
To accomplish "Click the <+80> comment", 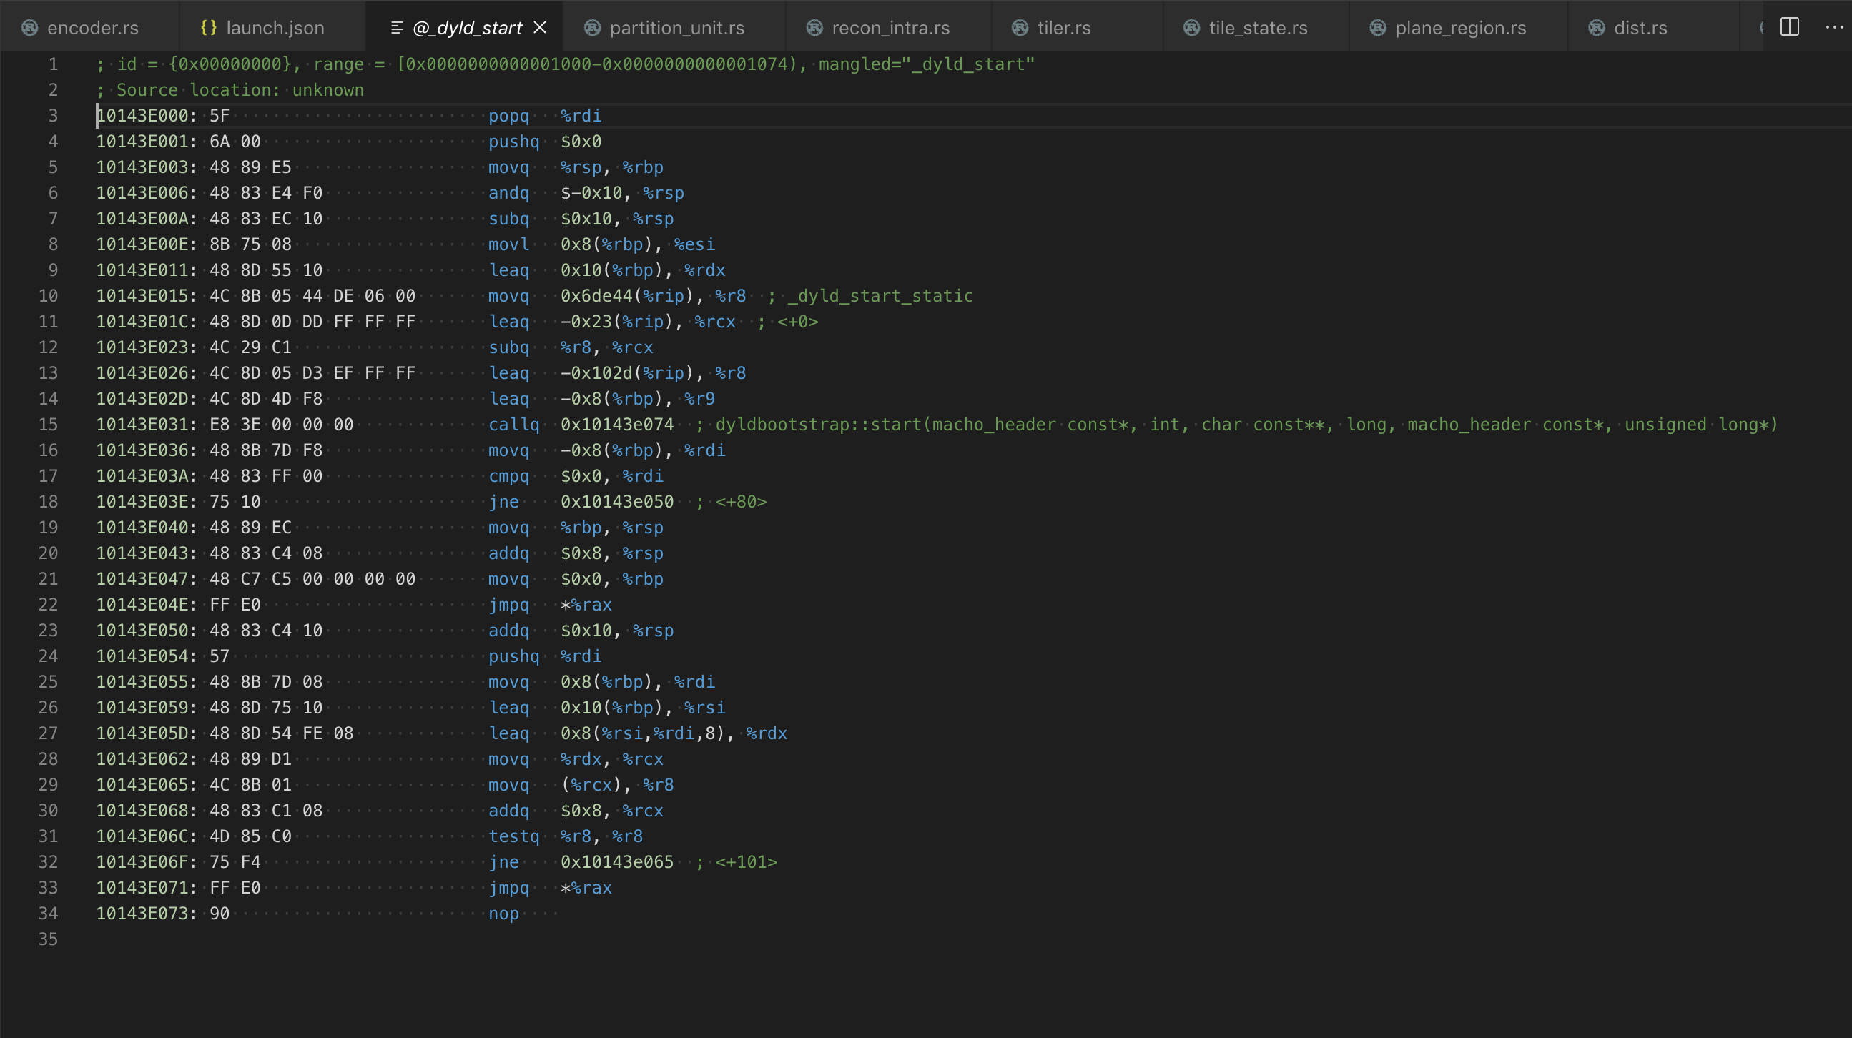I will point(742,502).
